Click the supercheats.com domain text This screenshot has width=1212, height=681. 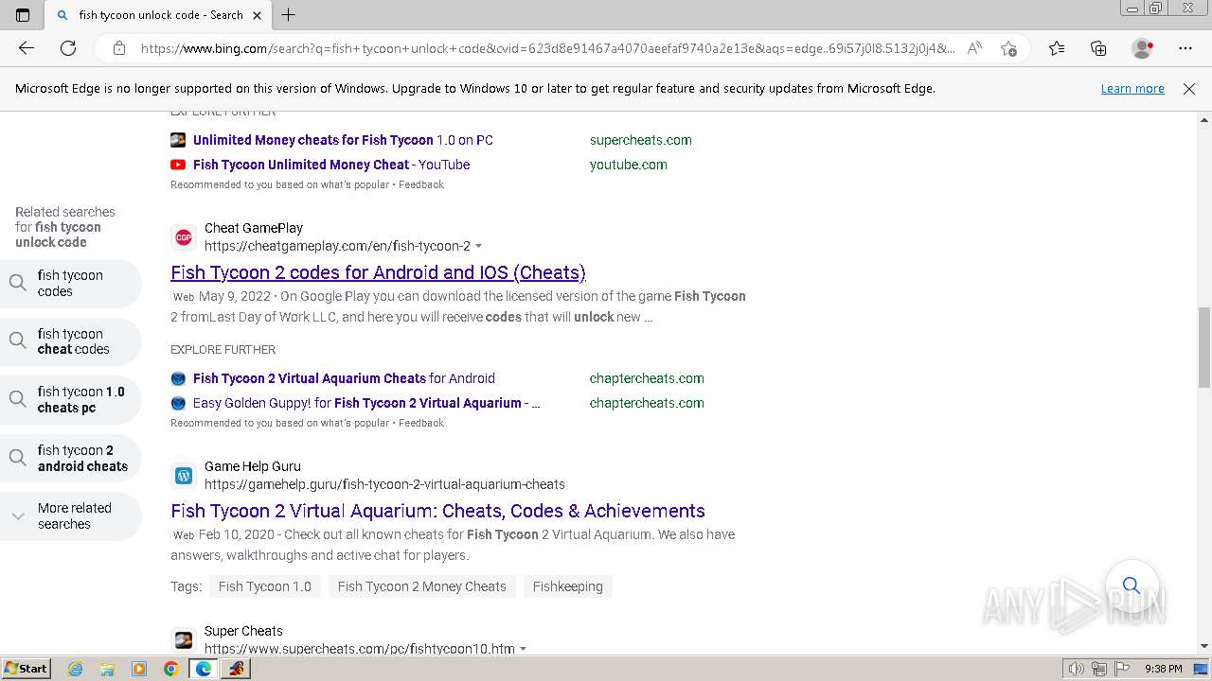pos(641,140)
